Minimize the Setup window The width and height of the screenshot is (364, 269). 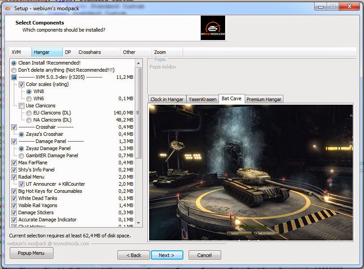321,7
